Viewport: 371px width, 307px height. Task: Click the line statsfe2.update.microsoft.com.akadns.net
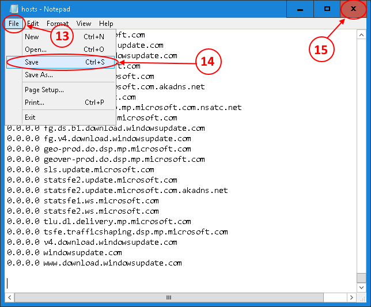(x=118, y=191)
